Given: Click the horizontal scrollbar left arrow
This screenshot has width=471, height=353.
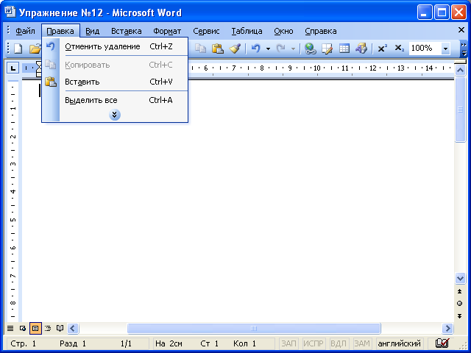Looking at the screenshot, I should click(73, 329).
